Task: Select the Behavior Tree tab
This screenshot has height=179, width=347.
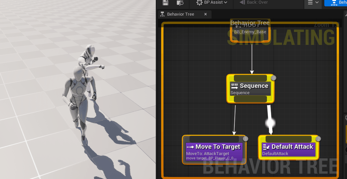Action: coord(180,14)
